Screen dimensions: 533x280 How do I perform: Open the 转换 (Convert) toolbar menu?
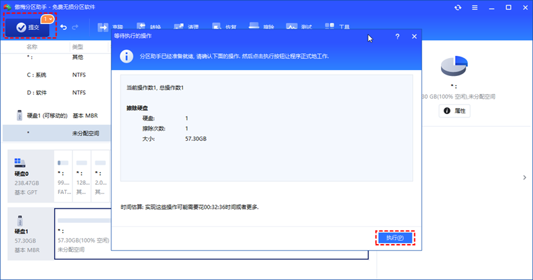(149, 27)
